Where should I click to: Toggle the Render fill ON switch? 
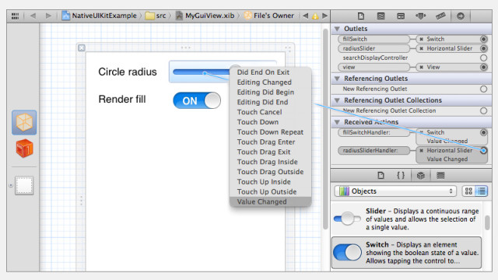197,100
